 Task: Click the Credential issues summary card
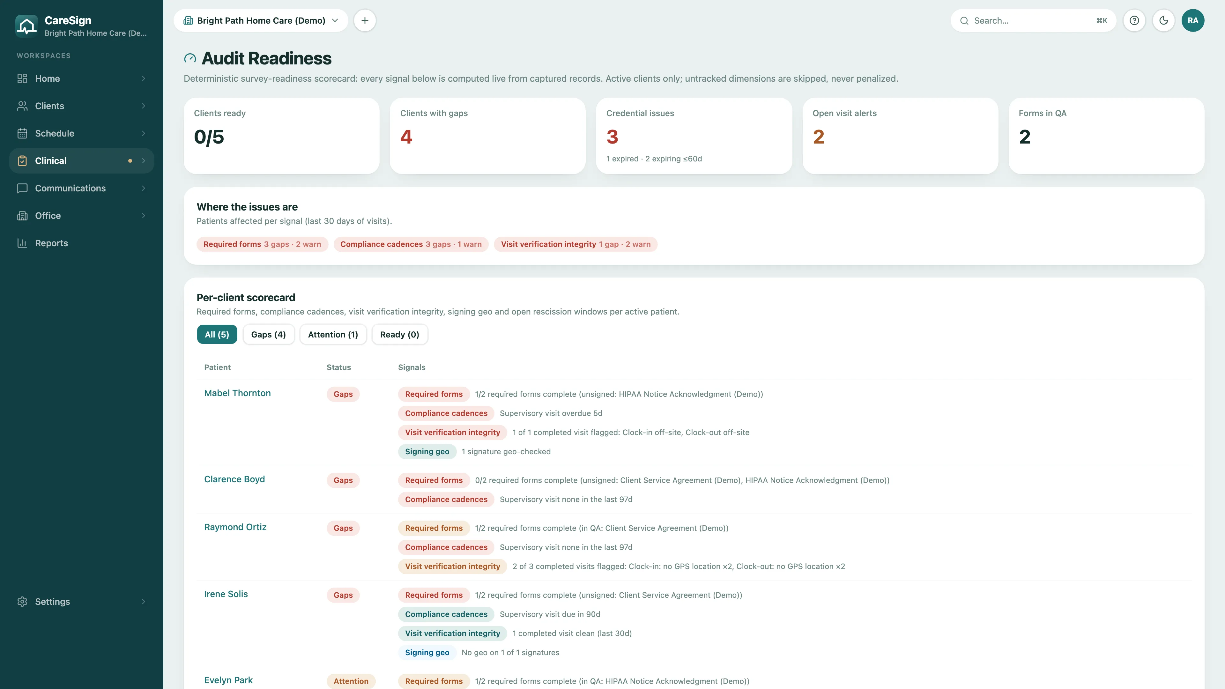click(x=694, y=136)
